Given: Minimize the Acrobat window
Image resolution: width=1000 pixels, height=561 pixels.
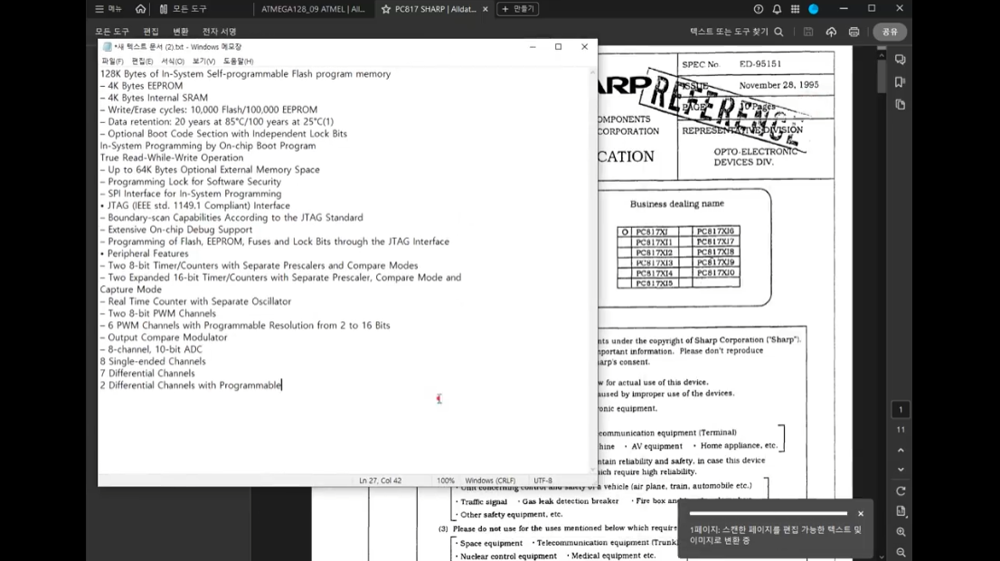Looking at the screenshot, I should (x=844, y=9).
